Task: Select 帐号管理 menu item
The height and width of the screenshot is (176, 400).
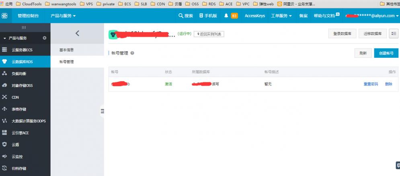Action: click(67, 62)
